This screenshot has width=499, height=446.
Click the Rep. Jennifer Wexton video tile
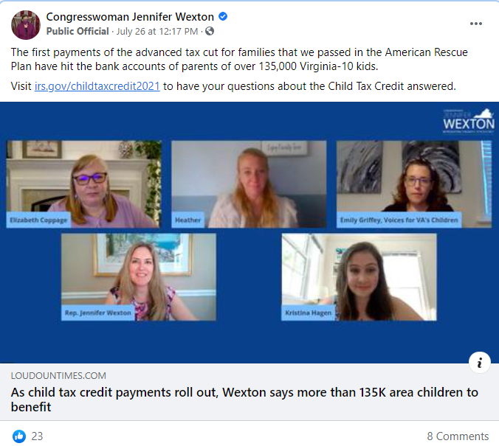[139, 277]
